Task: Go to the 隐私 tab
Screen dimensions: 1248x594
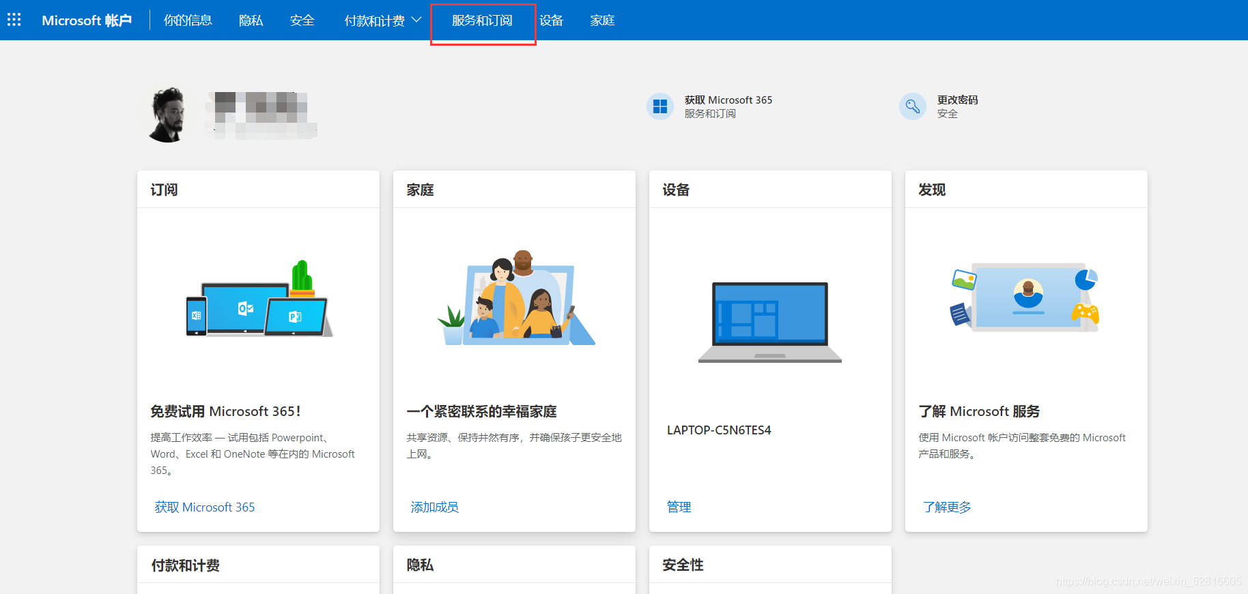Action: 251,20
